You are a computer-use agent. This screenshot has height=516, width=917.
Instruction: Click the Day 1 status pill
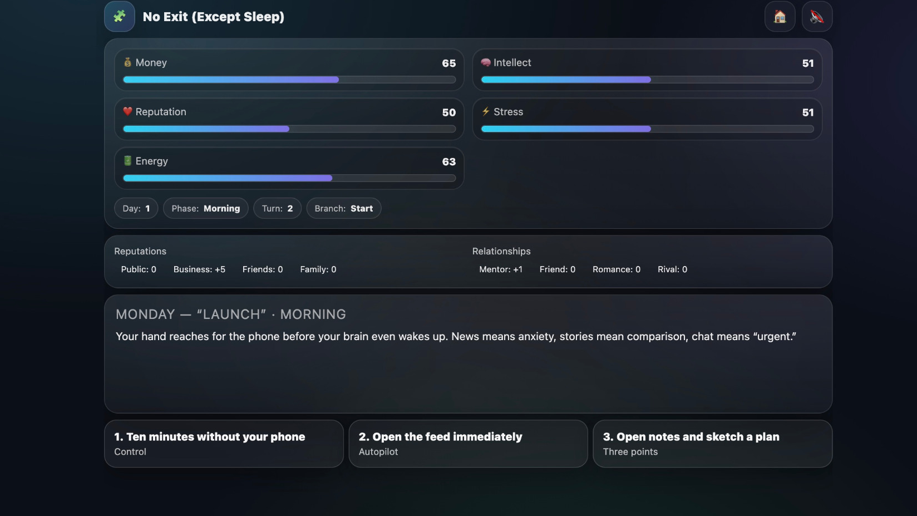(136, 209)
